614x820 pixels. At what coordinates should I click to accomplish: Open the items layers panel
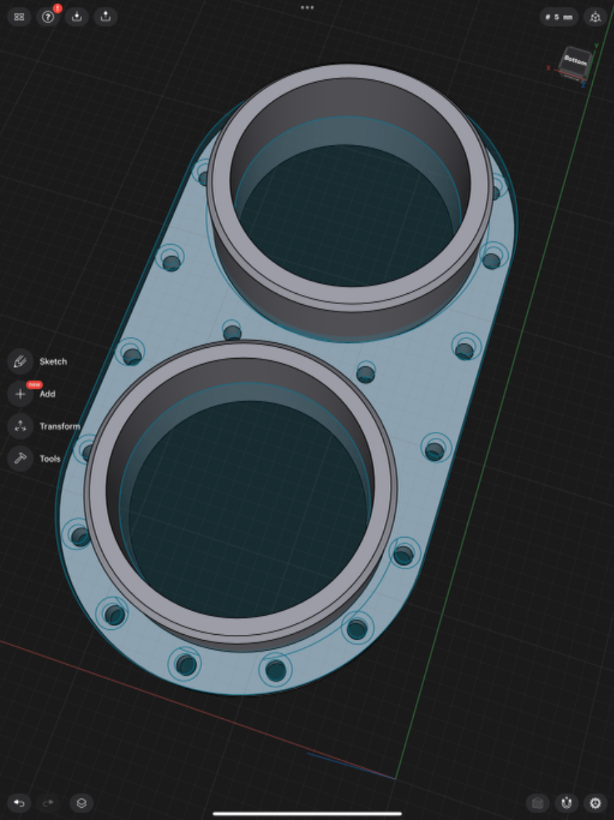(81, 803)
